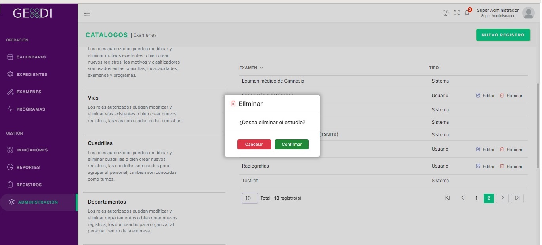Screen dimensions: 542x245
Task: Click the Examenes pencil icon
Action: click(x=10, y=92)
